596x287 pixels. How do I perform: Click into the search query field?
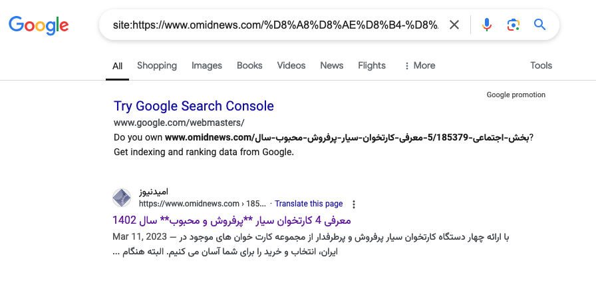tap(273, 25)
